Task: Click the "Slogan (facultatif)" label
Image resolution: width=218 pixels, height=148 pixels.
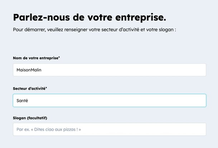Action: tap(30, 118)
